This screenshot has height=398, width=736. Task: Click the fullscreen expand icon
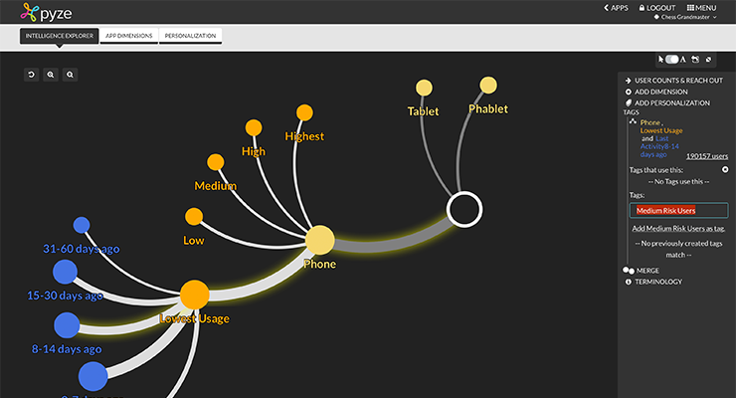click(709, 59)
